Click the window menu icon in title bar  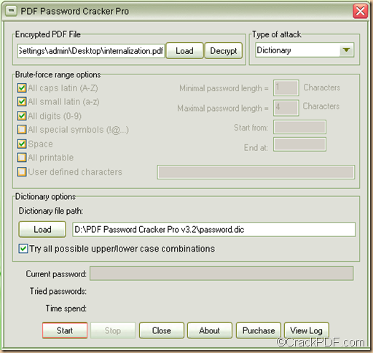pyautogui.click(x=11, y=11)
